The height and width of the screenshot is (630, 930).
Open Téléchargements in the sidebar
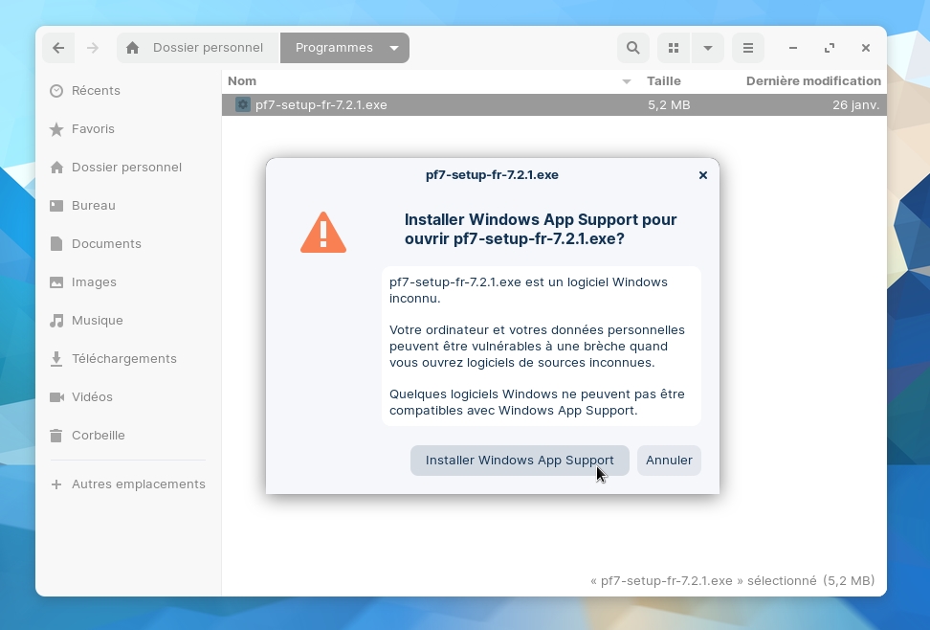point(123,358)
